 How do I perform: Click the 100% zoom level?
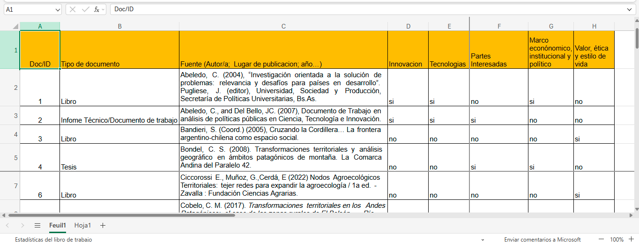[x=617, y=239]
